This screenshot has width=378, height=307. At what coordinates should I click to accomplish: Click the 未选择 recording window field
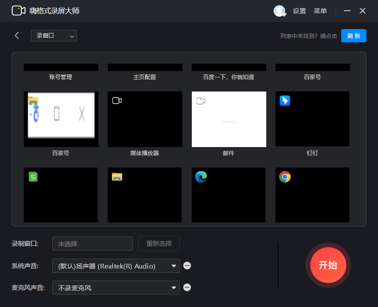(92, 244)
